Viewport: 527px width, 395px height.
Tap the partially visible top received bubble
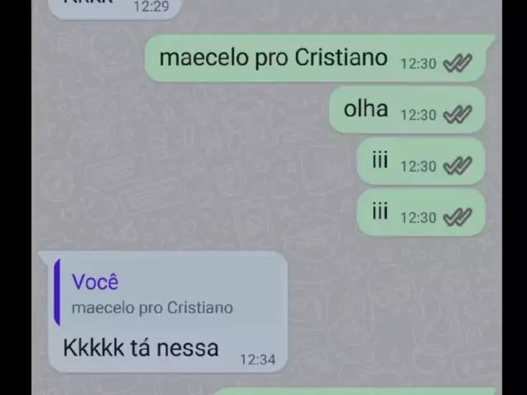click(x=115, y=8)
